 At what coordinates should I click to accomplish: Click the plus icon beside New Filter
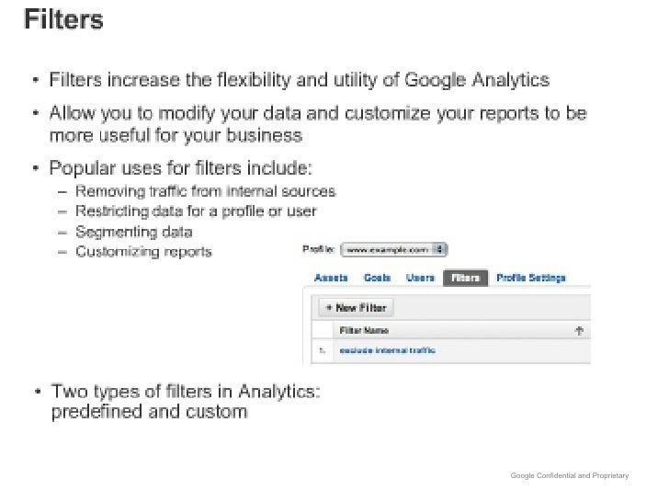(329, 307)
